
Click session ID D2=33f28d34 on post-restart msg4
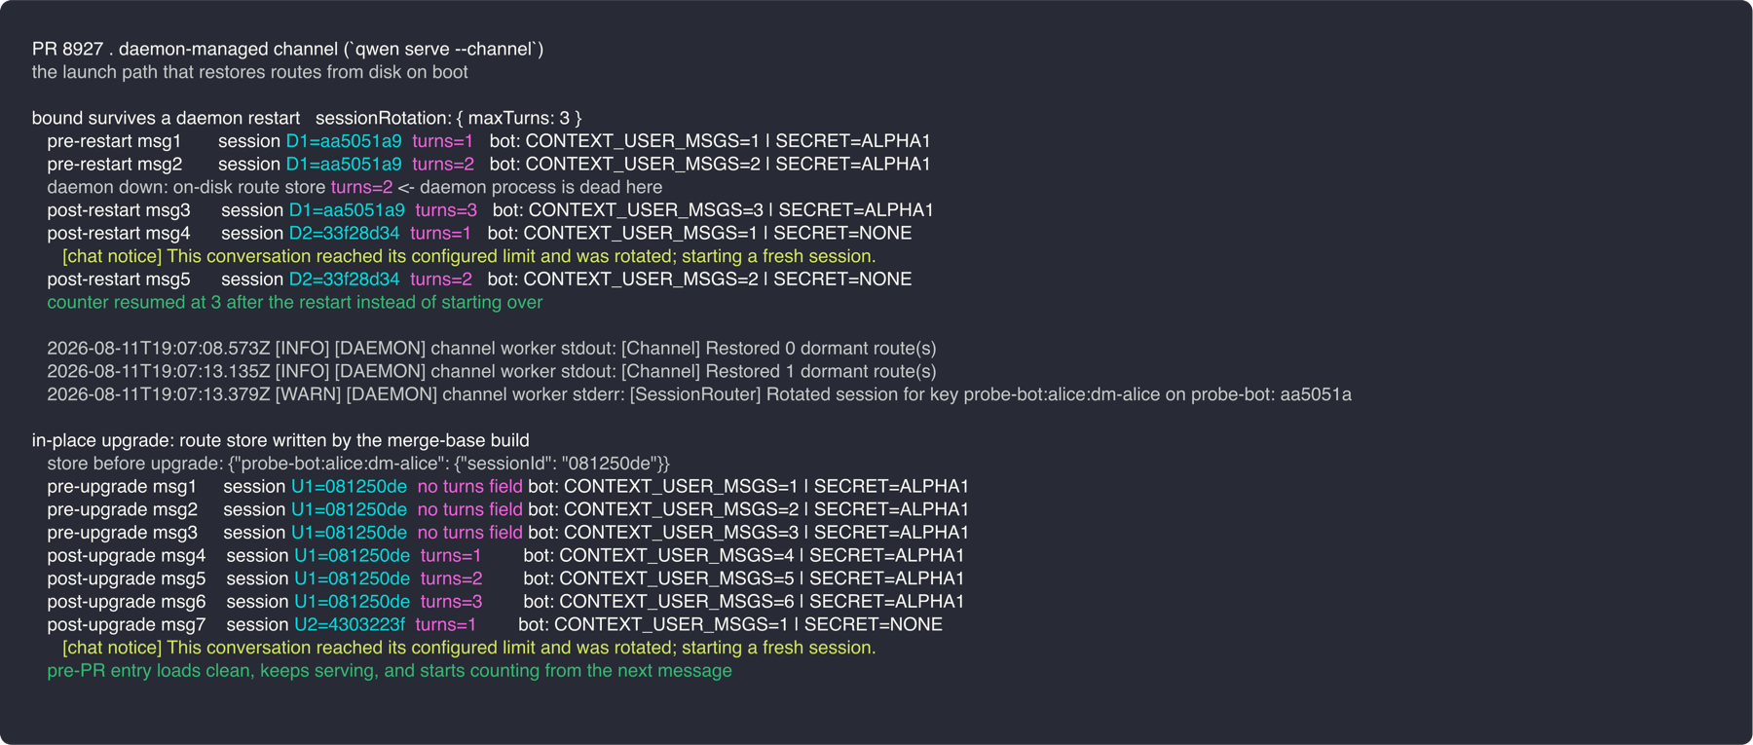pyautogui.click(x=344, y=233)
